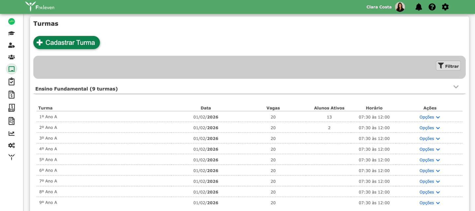
Task: Open Opções dropdown for 2º Ano A
Action: click(430, 128)
